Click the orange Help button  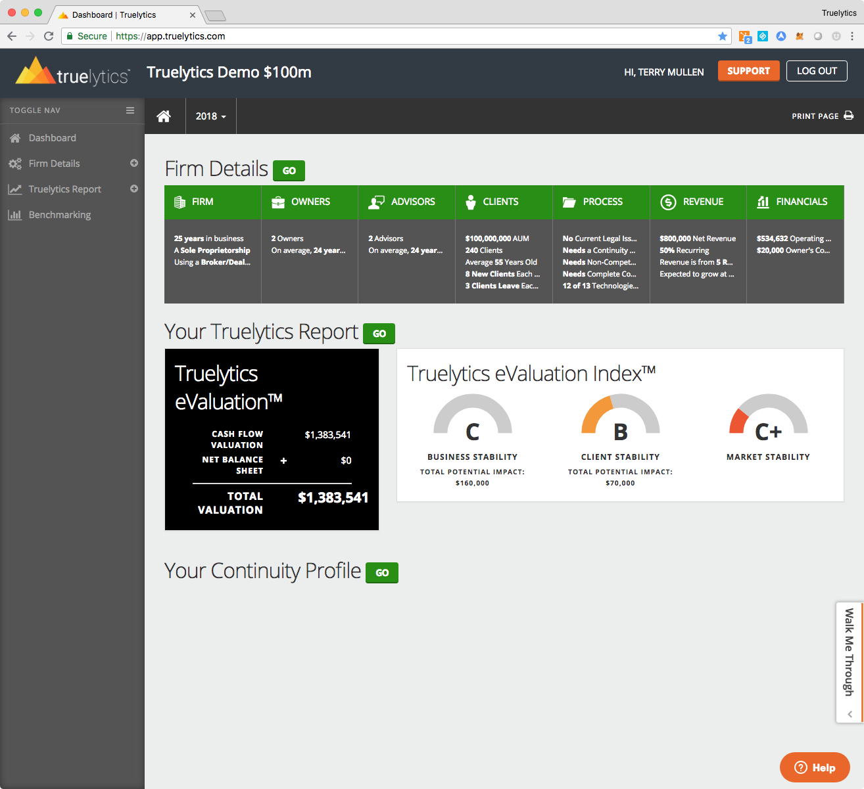815,767
